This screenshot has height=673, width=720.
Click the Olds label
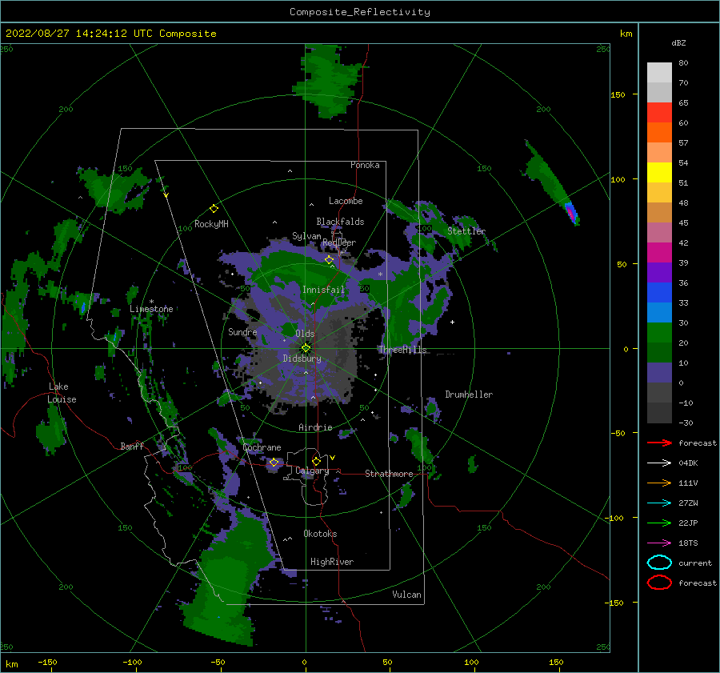pos(305,334)
